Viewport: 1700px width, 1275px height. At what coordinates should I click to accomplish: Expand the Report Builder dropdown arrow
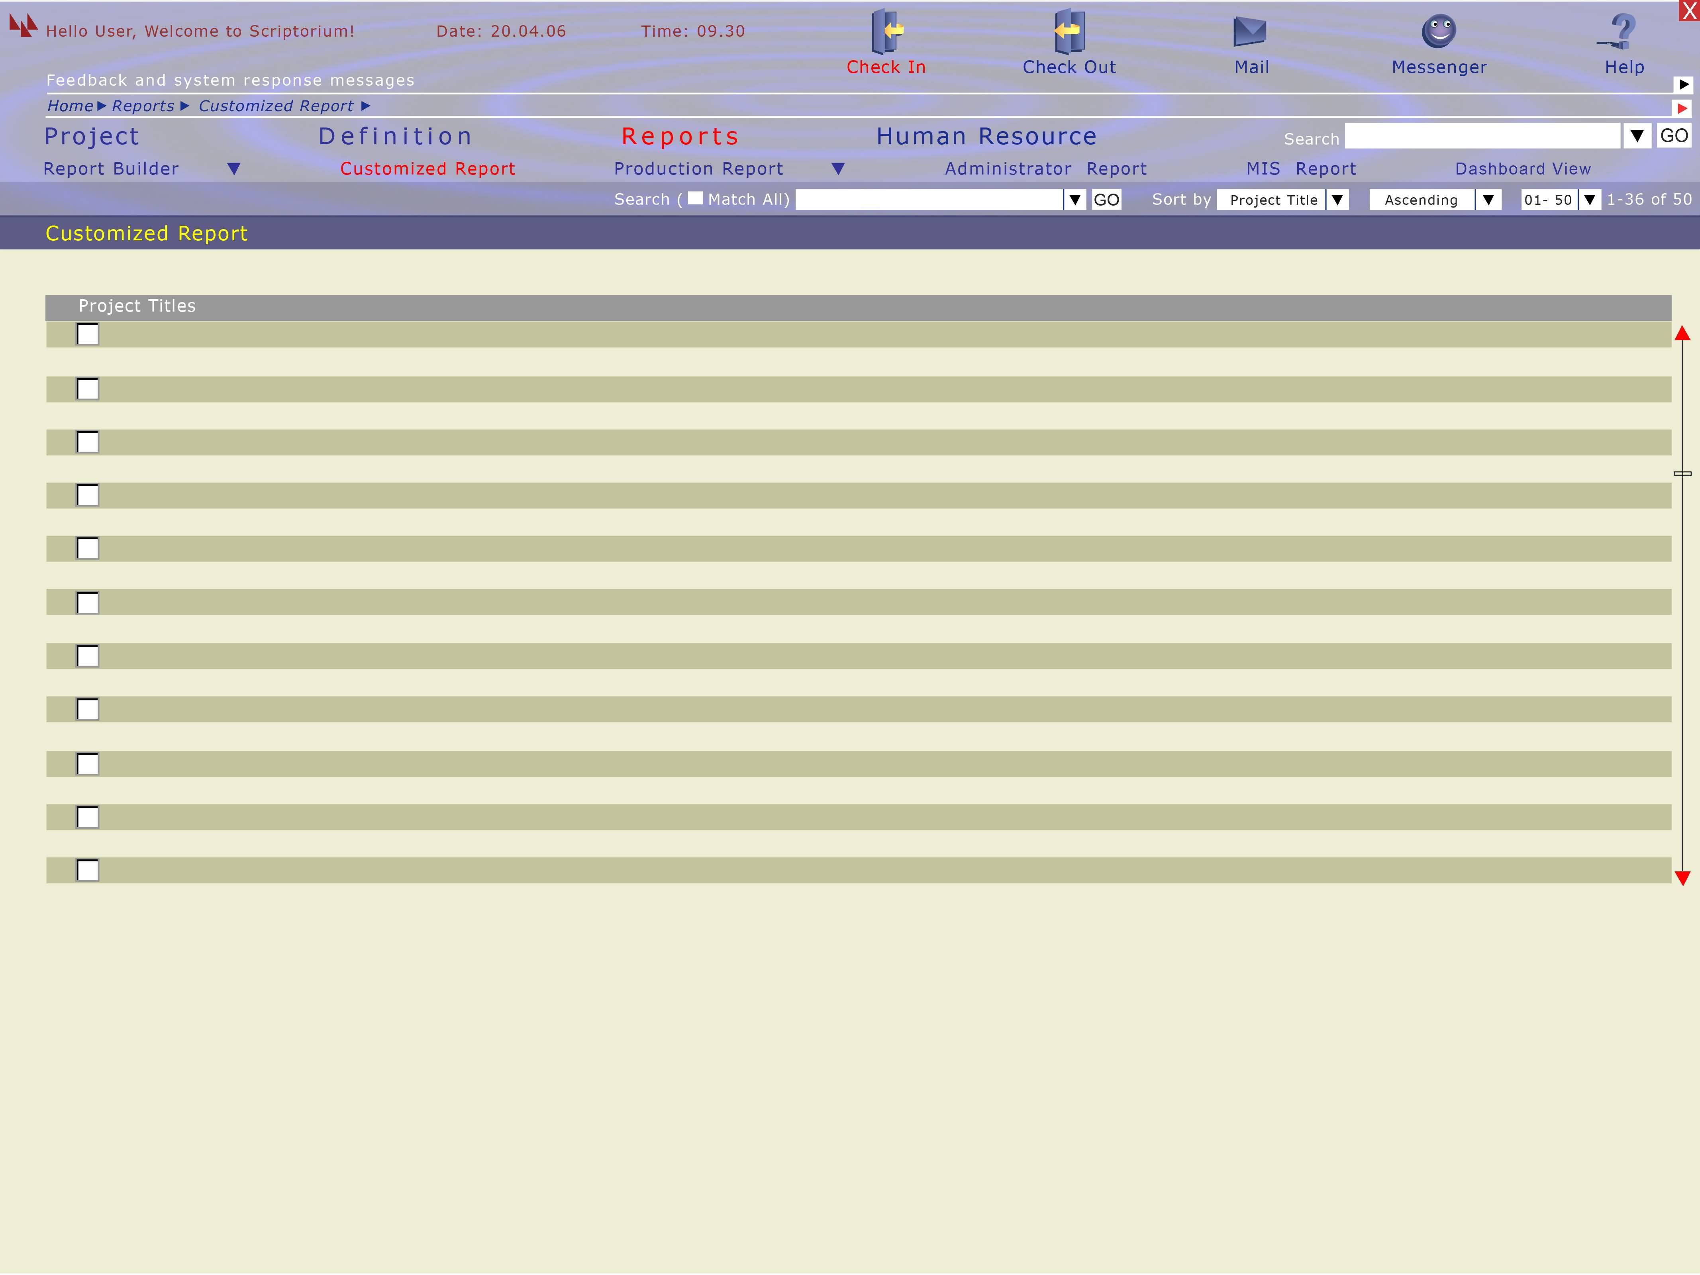[233, 169]
